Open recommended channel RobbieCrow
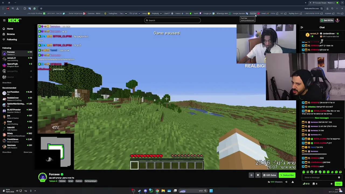The image size is (345, 194). pos(17,99)
